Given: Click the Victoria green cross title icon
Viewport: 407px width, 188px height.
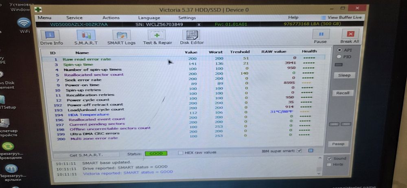Looking at the screenshot, I should 38,10.
